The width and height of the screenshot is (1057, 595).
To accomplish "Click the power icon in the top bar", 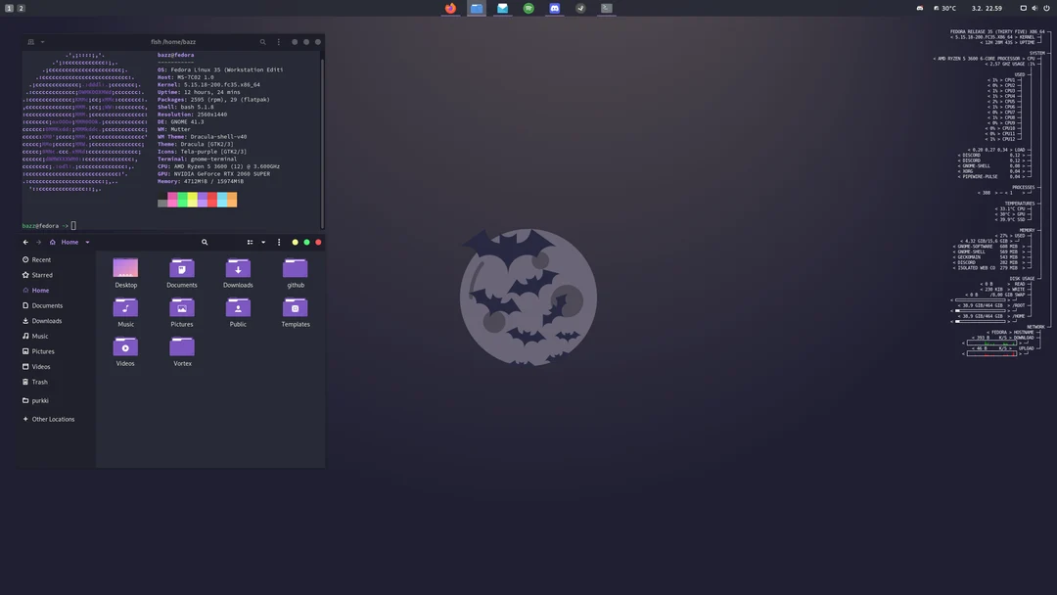I will pos(1047,8).
